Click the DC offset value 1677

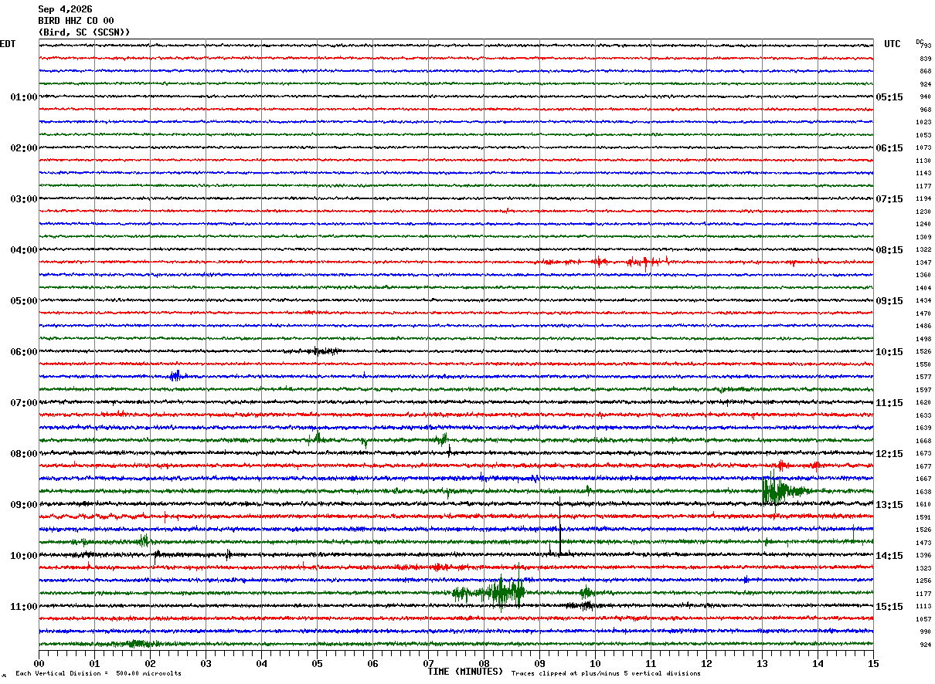(923, 466)
